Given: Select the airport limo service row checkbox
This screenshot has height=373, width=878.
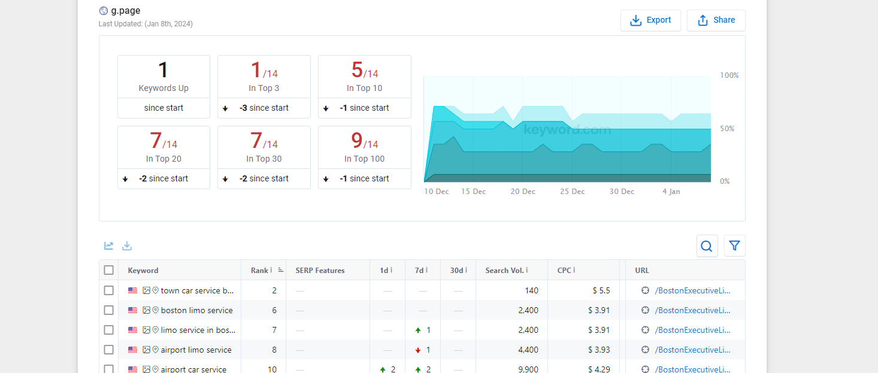Looking at the screenshot, I should click(108, 350).
